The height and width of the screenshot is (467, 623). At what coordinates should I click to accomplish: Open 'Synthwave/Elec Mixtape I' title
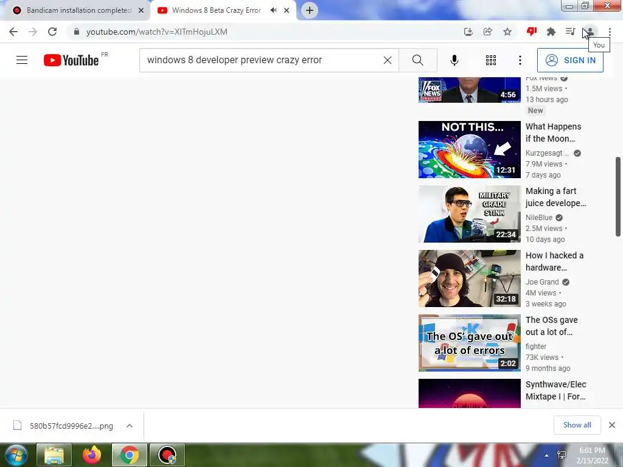pyautogui.click(x=556, y=390)
